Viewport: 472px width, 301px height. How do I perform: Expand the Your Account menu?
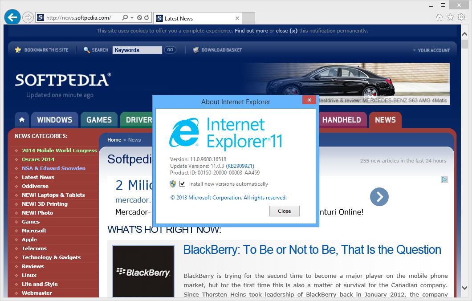tap(431, 50)
